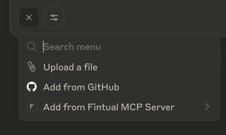226x135 pixels.
Task: Click the MCP Server text label
Action: [148, 107]
